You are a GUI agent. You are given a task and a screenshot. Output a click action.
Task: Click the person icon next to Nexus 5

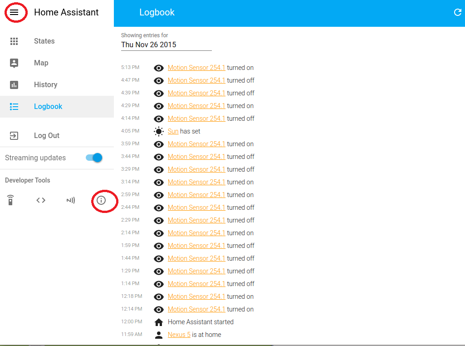tap(158, 335)
